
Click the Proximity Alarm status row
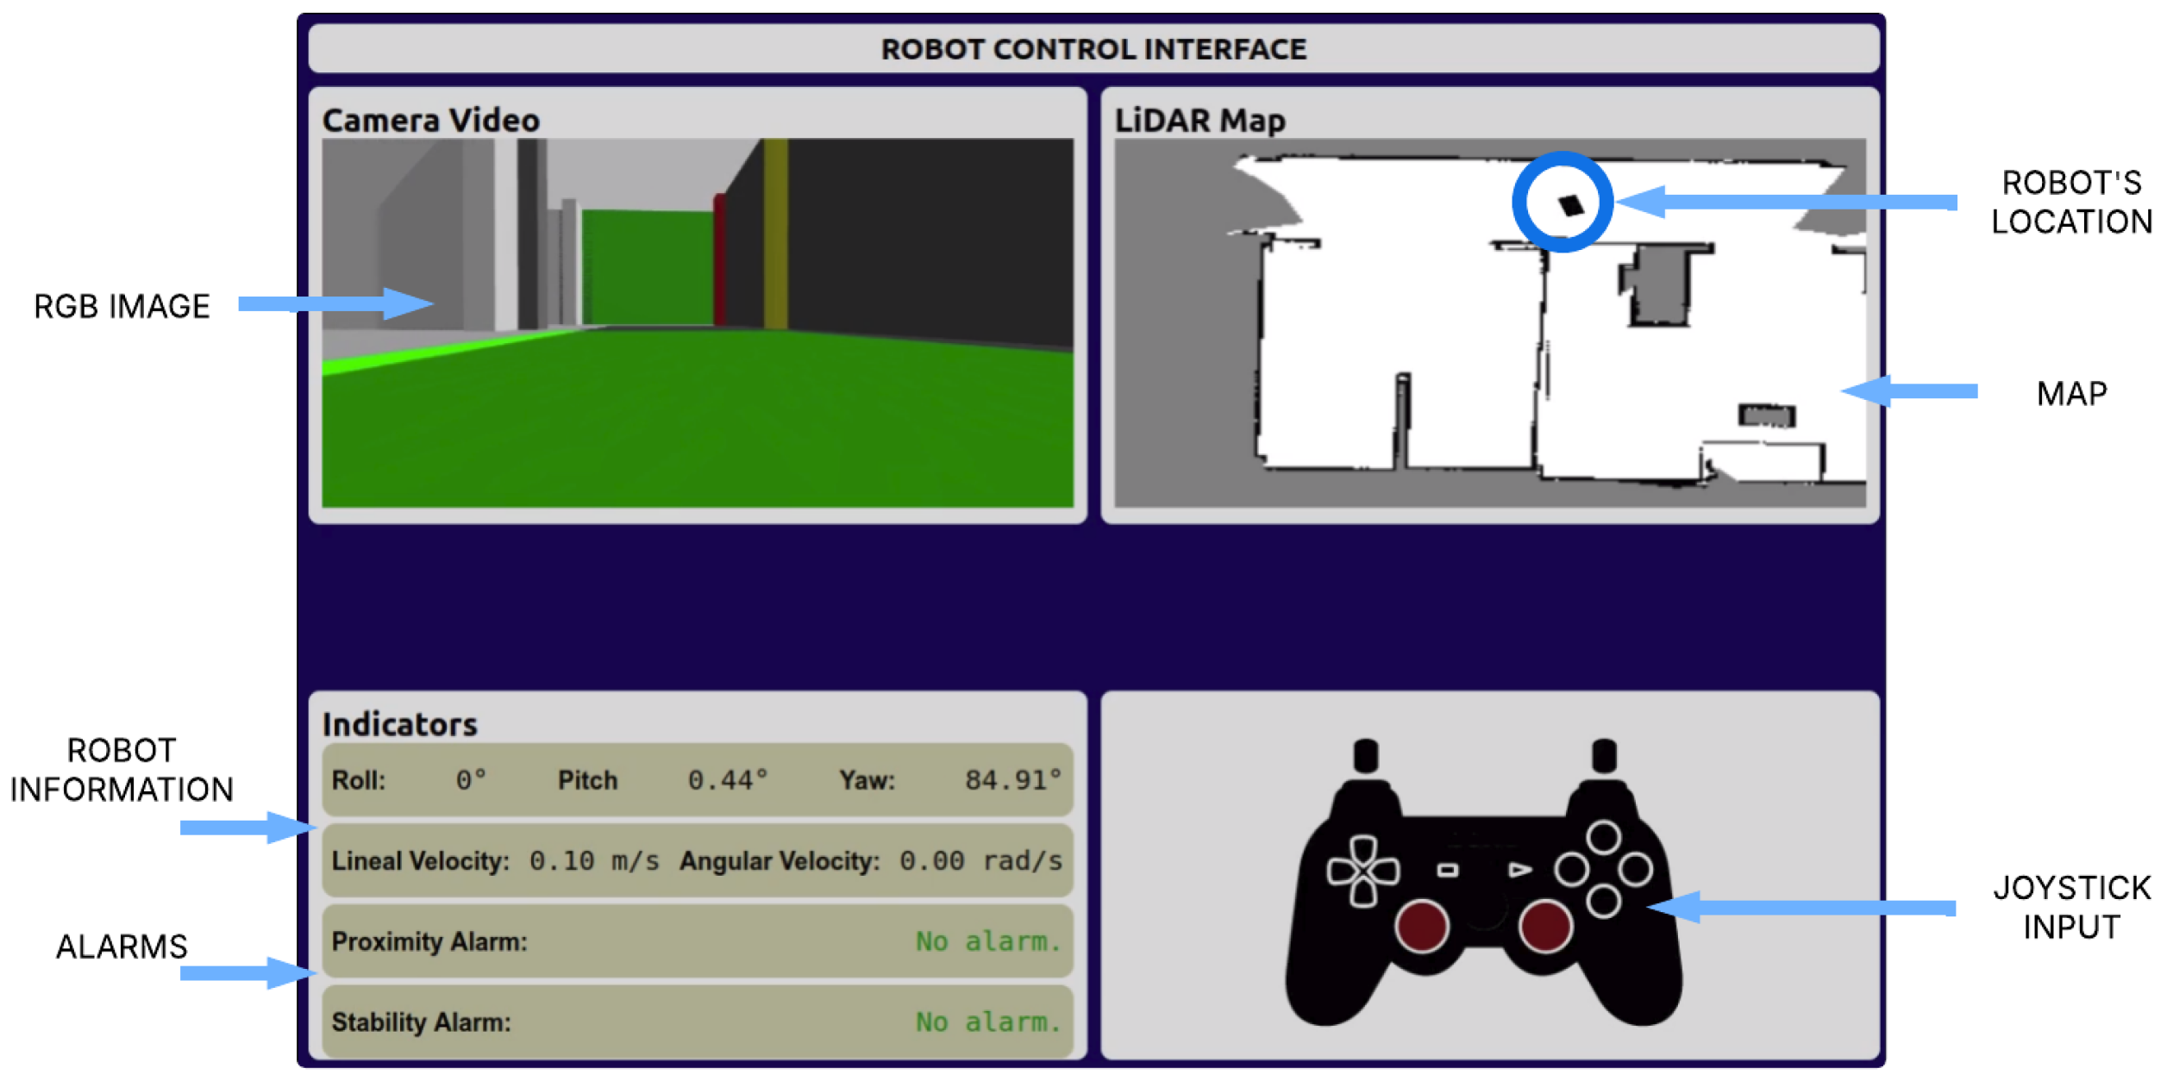tap(697, 941)
